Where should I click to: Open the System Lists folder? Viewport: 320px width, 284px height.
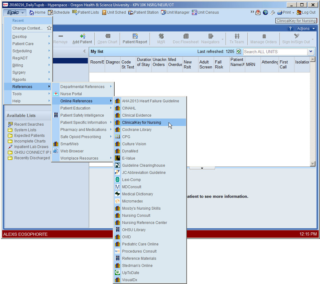[x=22, y=130]
